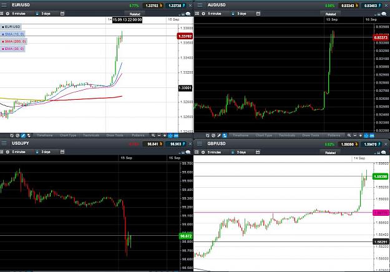Zoom in with plus icon under AUD/USD chart
Image resolution: width=390 pixels, height=272 pixels.
tap(361, 135)
